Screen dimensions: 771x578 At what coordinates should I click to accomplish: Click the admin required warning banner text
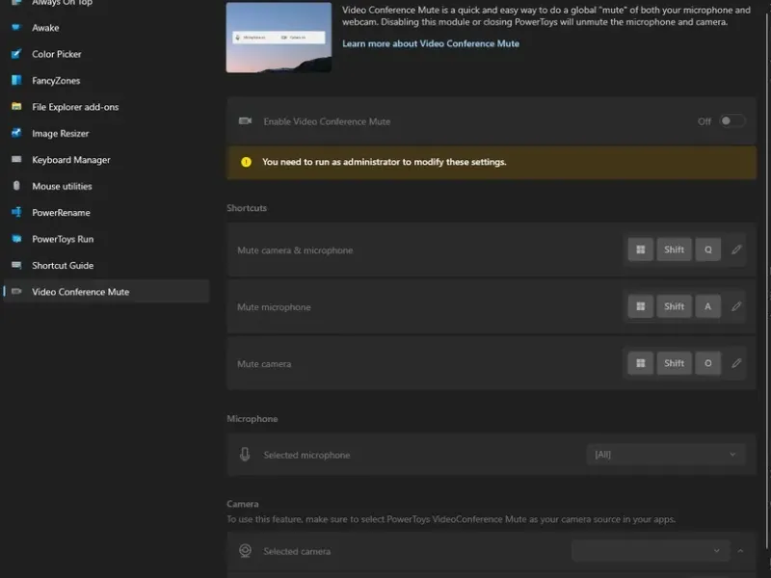click(x=384, y=162)
